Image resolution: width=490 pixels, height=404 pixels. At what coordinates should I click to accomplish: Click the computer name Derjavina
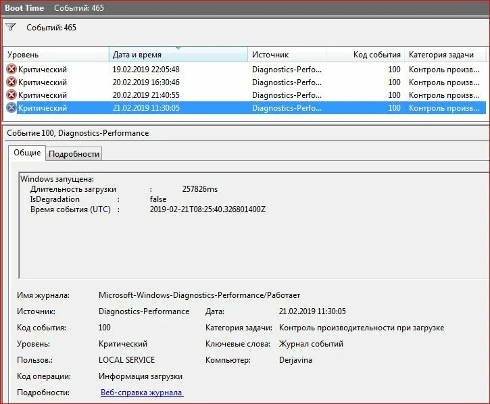coord(295,360)
